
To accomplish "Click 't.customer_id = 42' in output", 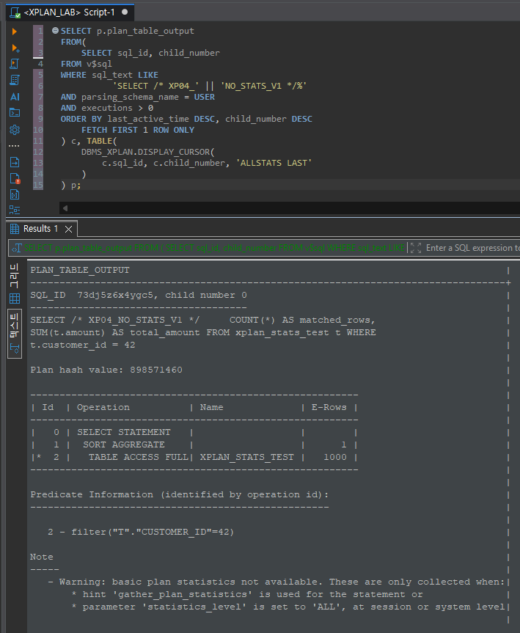I will point(82,345).
